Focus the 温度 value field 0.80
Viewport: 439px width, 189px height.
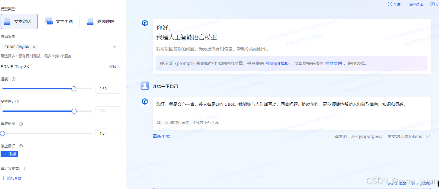click(x=108, y=89)
